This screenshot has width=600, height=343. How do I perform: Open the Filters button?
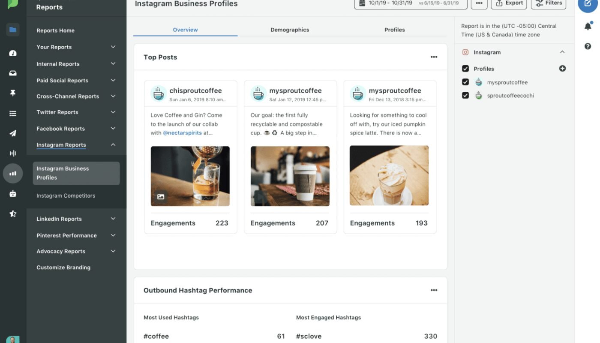[x=549, y=3]
